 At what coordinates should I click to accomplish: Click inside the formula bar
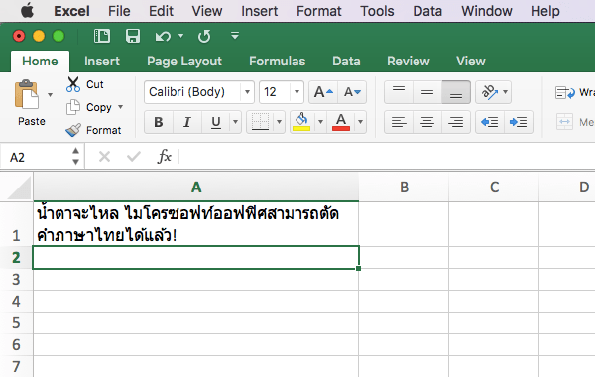387,156
